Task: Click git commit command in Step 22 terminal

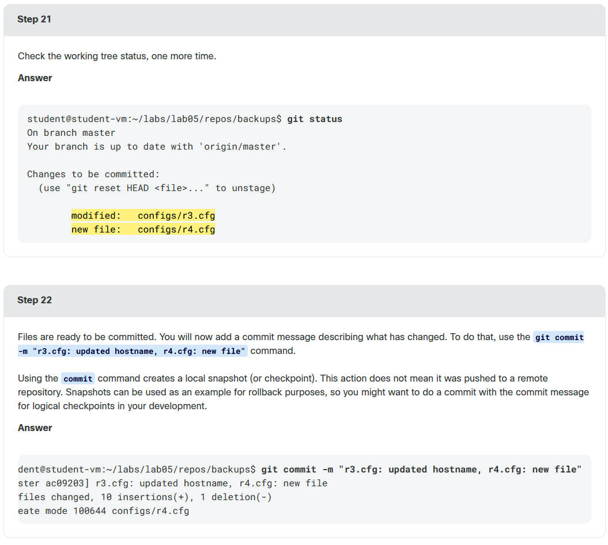Action: 421,470
